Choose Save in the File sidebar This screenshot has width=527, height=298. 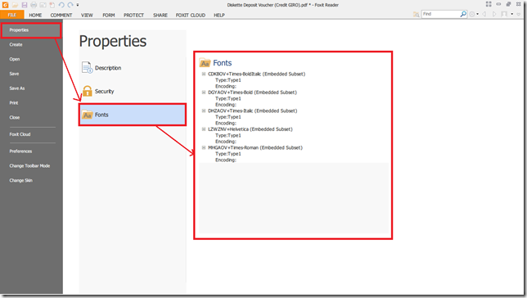(14, 74)
